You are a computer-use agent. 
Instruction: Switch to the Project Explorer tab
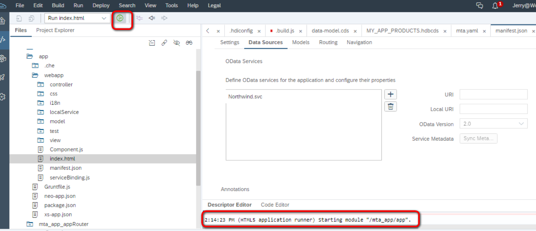55,30
